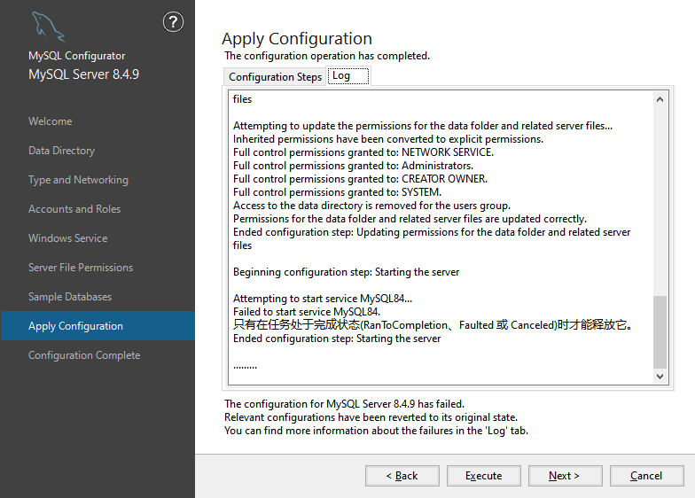Cancel the configuration wizard
Screen dimensions: 695x498
[646, 476]
